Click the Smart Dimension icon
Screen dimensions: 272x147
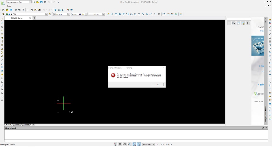click(x=109, y=14)
